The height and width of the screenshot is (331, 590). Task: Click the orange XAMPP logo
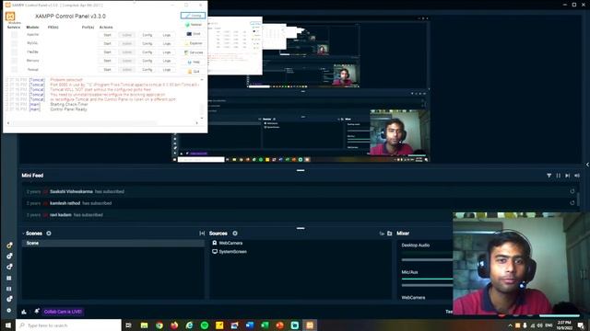click(10, 17)
